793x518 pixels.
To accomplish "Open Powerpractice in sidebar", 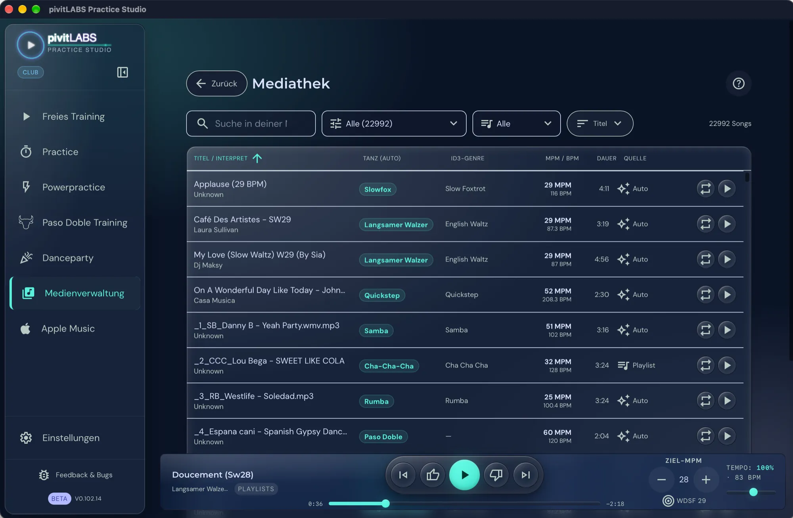I will coord(75,187).
